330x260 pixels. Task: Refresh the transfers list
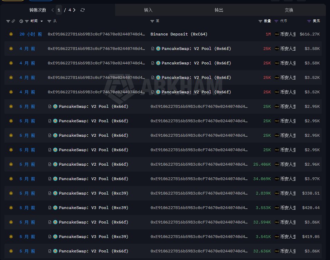(83, 10)
